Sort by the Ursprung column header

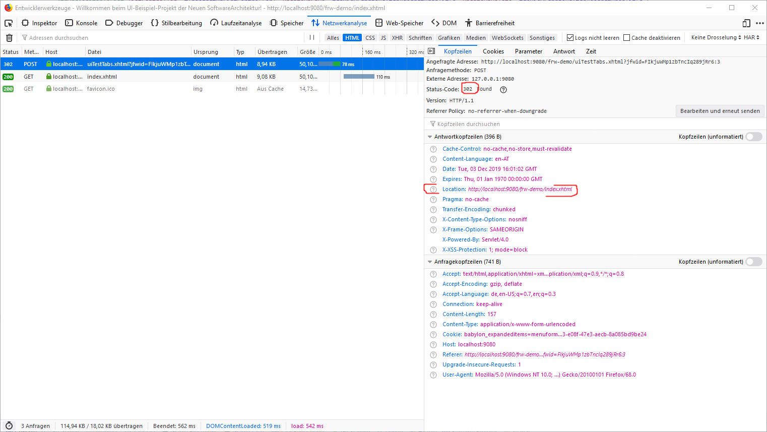tap(212, 52)
